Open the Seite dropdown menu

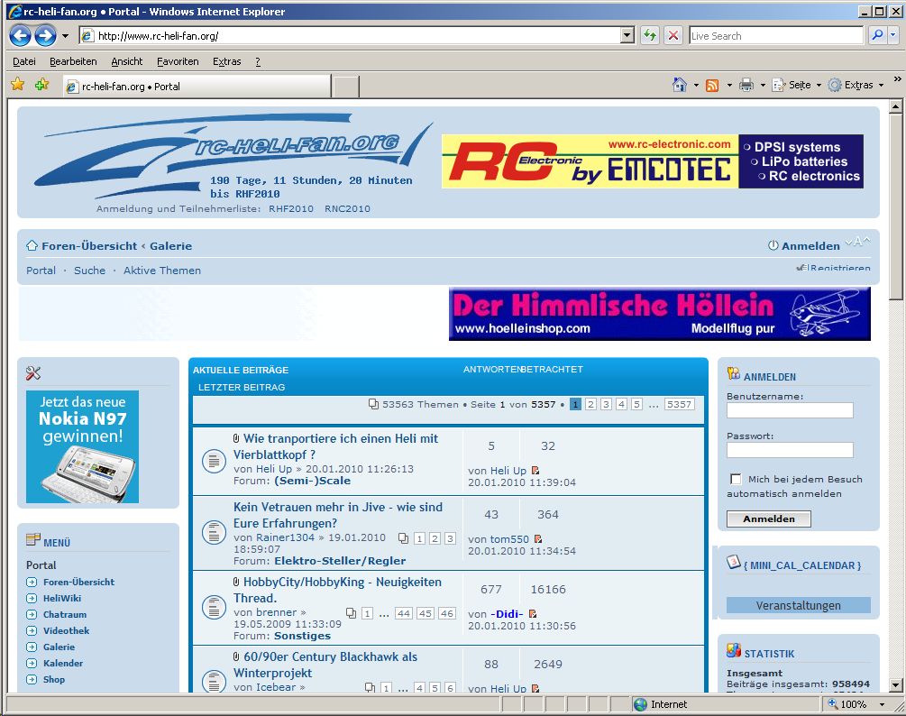(x=798, y=85)
